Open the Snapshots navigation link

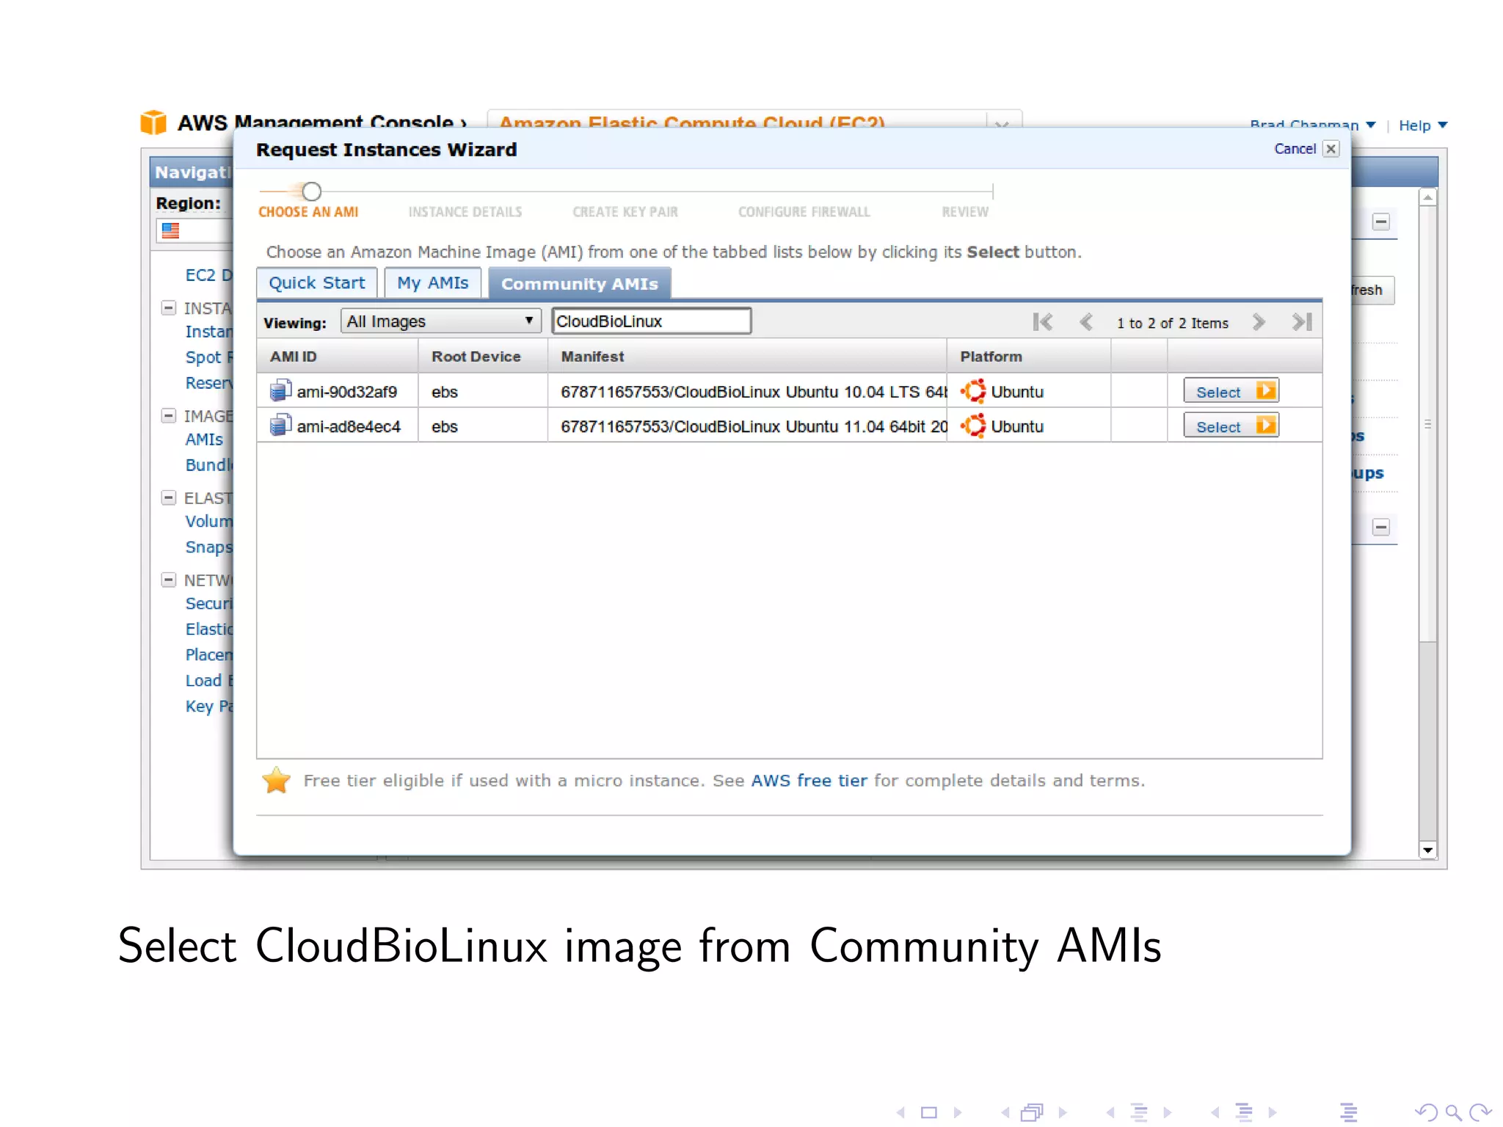pos(209,547)
